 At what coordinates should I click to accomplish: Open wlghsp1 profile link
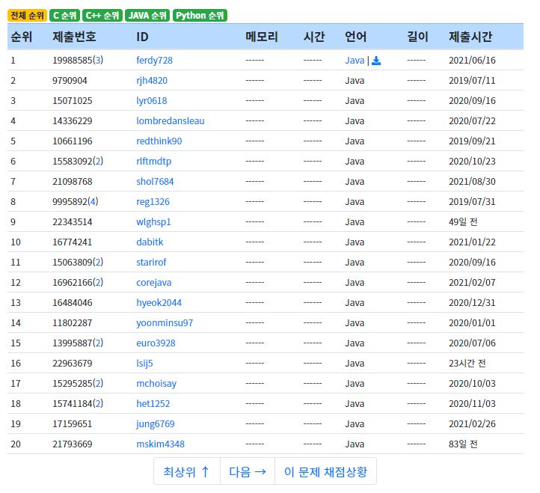tap(153, 222)
